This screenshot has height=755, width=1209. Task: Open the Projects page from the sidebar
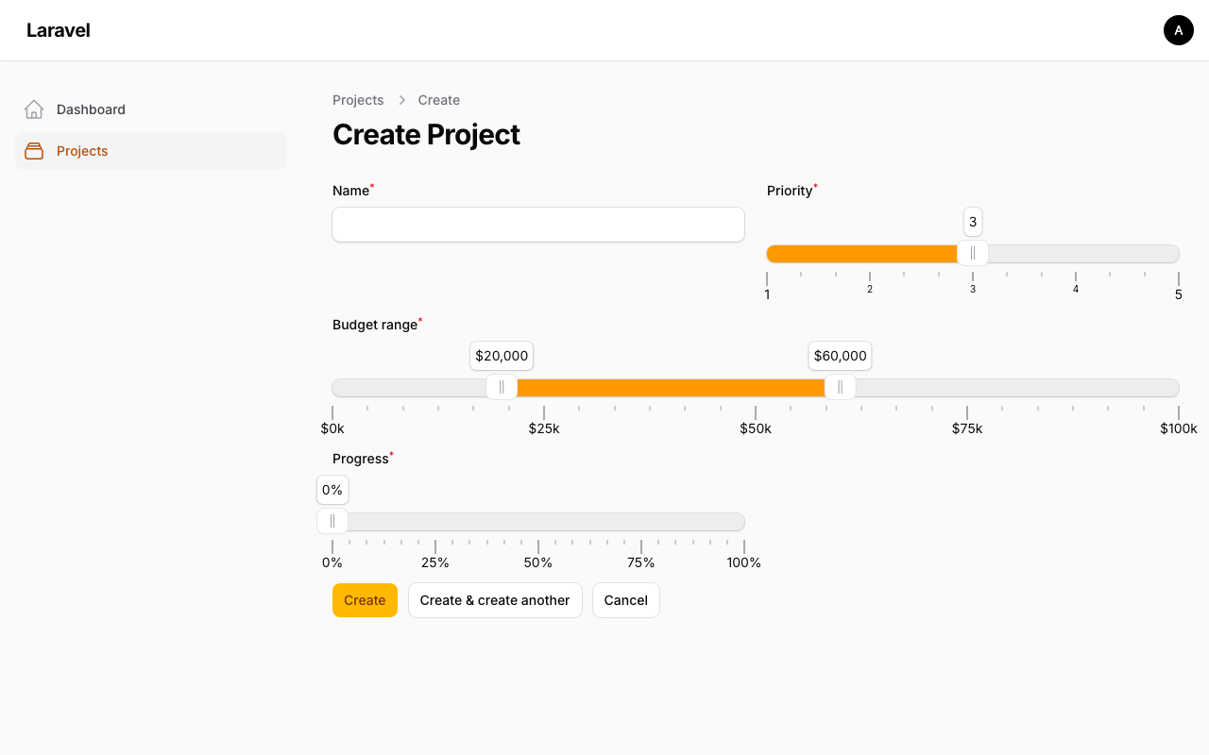[82, 151]
